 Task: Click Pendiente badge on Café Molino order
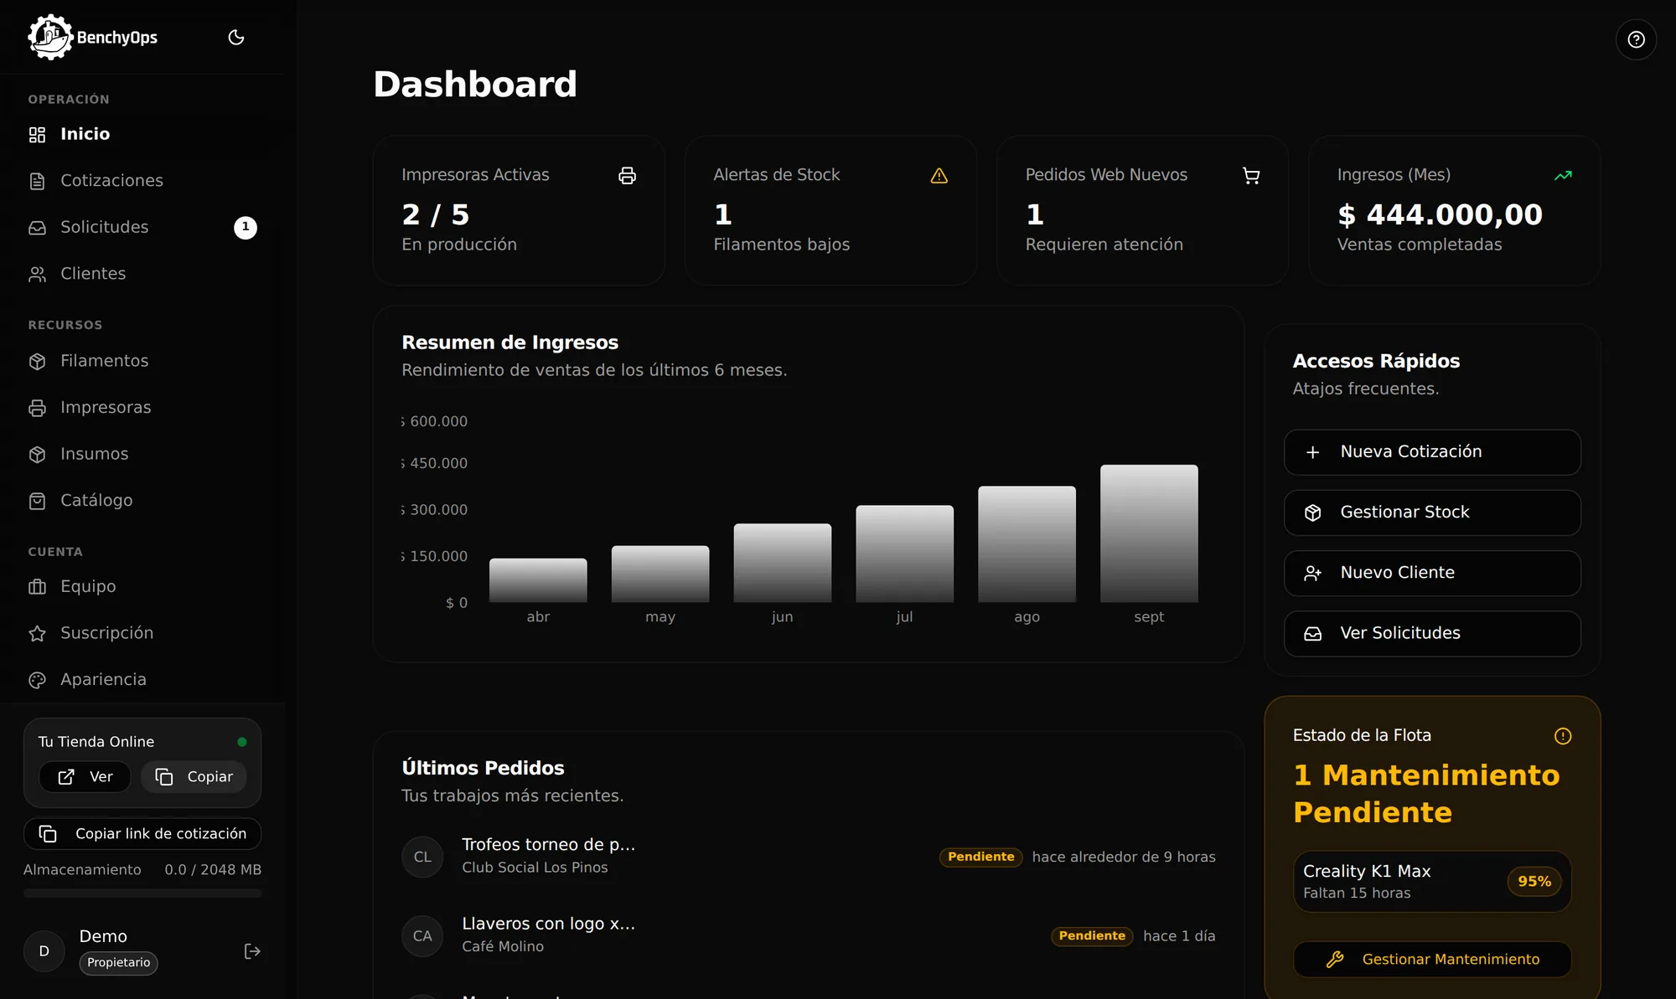click(1092, 936)
